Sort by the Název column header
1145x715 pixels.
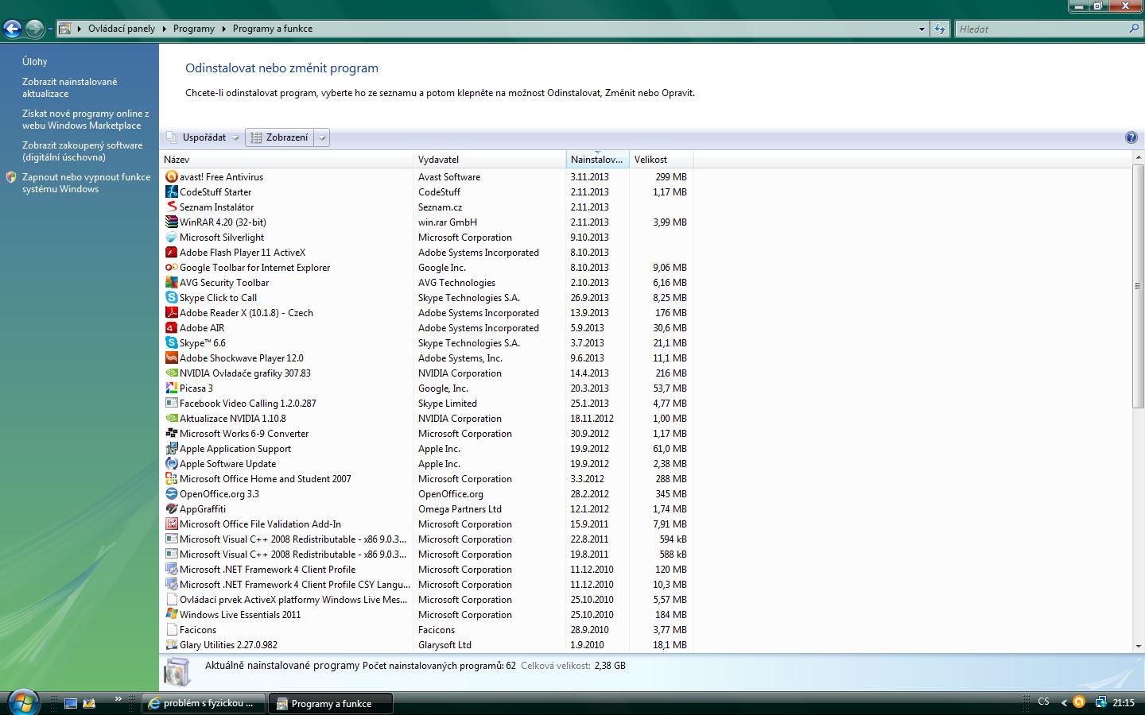pyautogui.click(x=286, y=160)
